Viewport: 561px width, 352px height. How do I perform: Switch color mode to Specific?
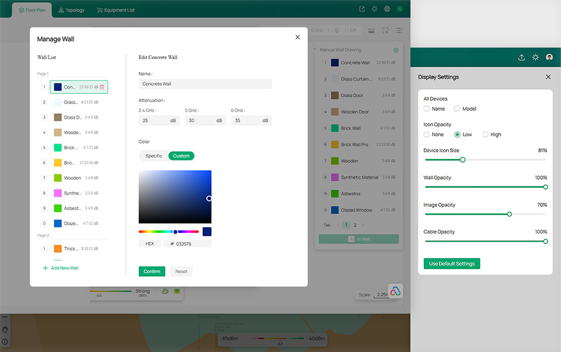[154, 156]
